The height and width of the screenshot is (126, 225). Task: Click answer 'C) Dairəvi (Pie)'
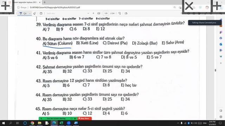click(x=115, y=43)
